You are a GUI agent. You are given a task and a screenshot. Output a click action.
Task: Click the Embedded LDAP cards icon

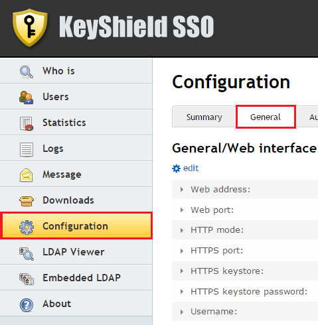click(27, 279)
